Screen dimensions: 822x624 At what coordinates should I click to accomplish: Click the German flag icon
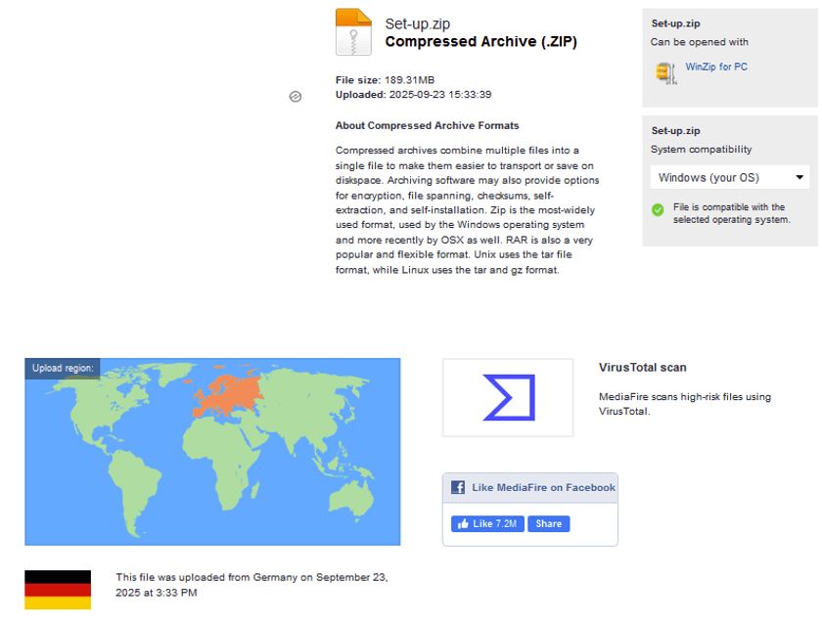(58, 590)
